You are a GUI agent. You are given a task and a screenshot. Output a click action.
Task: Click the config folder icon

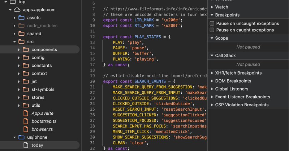(26, 58)
